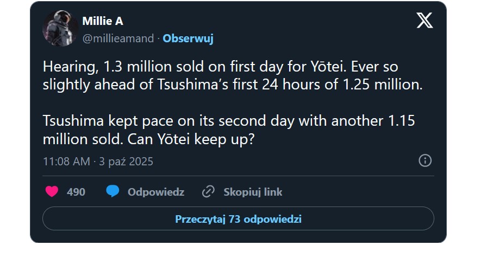This screenshot has height=258, width=487.
Task: Click the chain link copy icon
Action: click(208, 192)
